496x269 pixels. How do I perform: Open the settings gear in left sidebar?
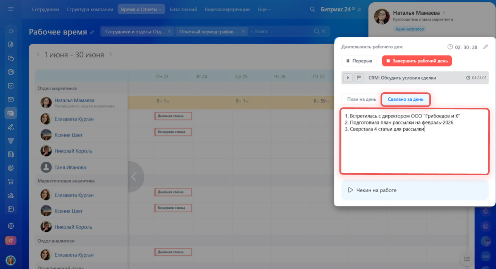[11, 226]
